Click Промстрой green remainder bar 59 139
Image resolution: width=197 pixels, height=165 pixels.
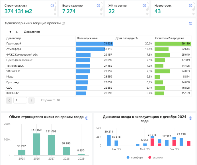[x=173, y=44]
